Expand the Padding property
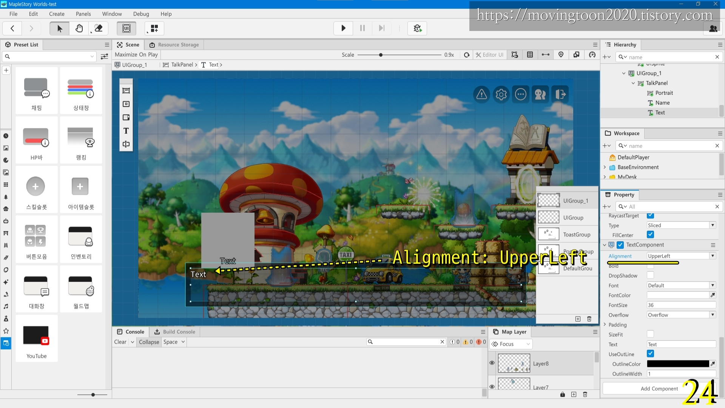725x408 pixels. coord(605,325)
